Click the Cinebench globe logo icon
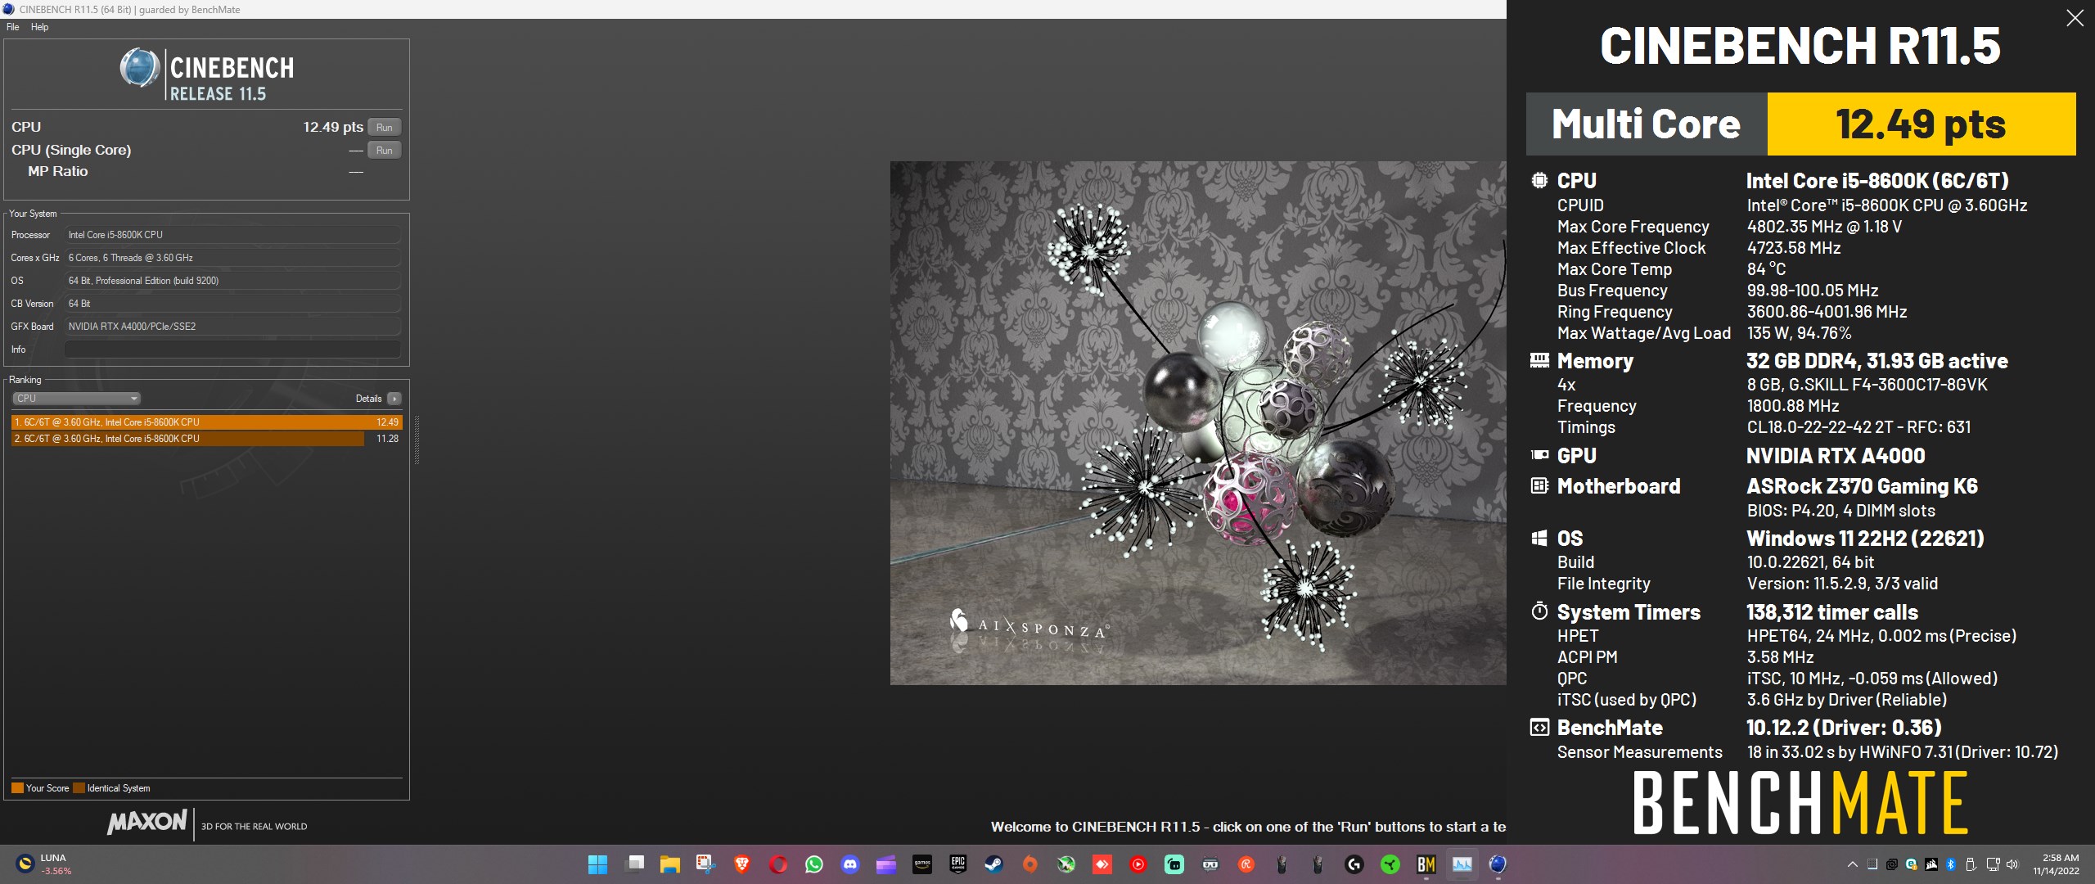The height and width of the screenshot is (884, 2095). coord(140,68)
